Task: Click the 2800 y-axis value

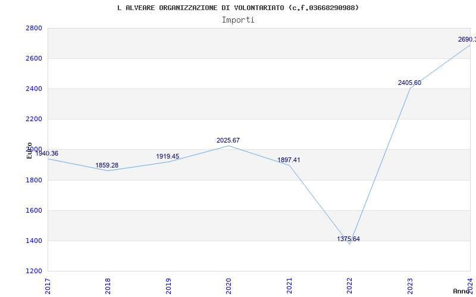Action: [x=34, y=29]
